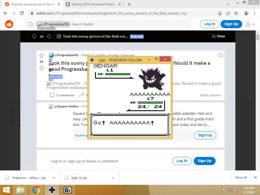Open the Chrome profile avatar

tap(246, 13)
